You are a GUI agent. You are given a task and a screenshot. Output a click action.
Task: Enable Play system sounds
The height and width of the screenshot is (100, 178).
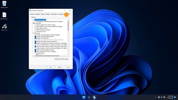tap(35, 28)
